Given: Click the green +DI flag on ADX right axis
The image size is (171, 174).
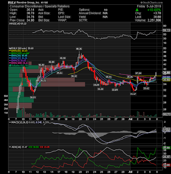Looking at the screenshot, I should (166, 148).
